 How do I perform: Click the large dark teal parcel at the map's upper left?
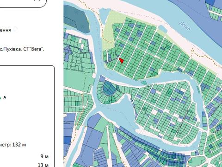pyautogui.click(x=75, y=19)
